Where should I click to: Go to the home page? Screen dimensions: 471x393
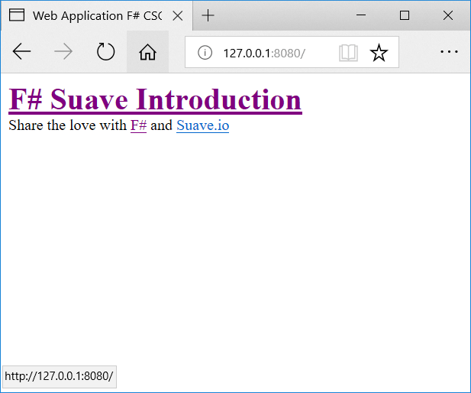click(147, 52)
